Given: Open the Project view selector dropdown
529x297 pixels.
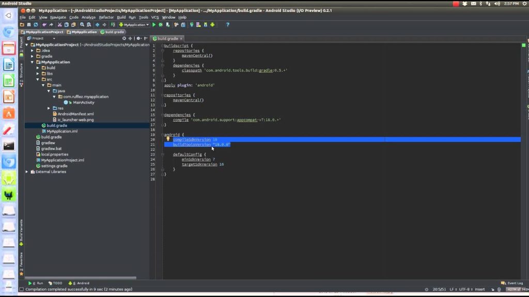Looking at the screenshot, I should 41,38.
